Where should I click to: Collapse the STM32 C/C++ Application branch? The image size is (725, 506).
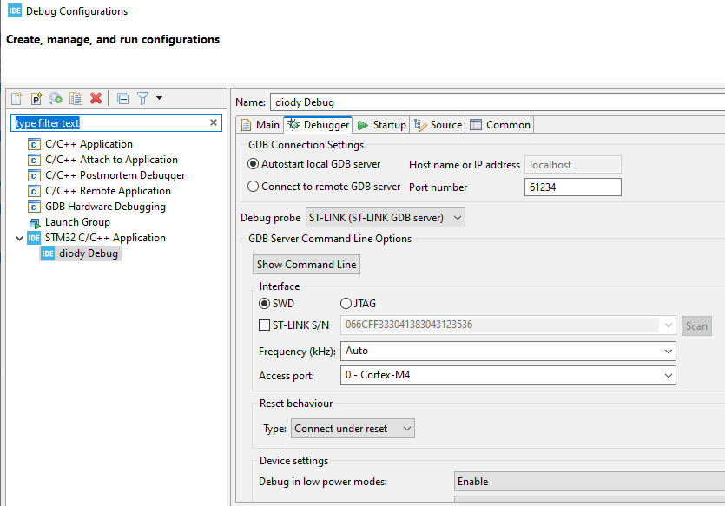19,237
